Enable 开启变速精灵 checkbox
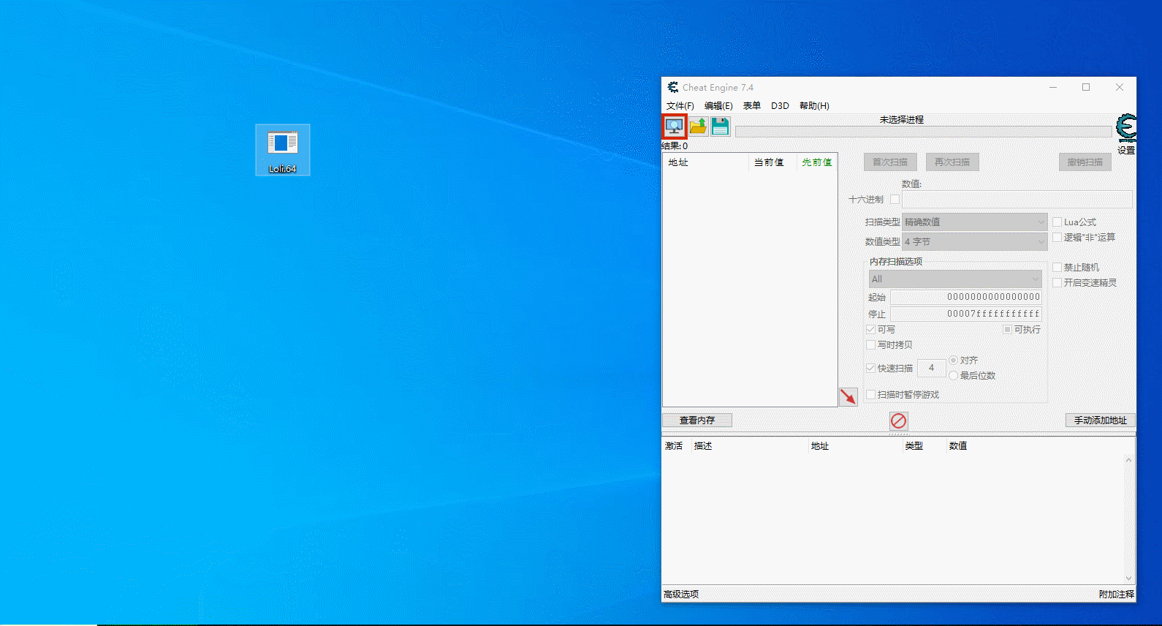This screenshot has height=626, width=1162. click(1057, 283)
